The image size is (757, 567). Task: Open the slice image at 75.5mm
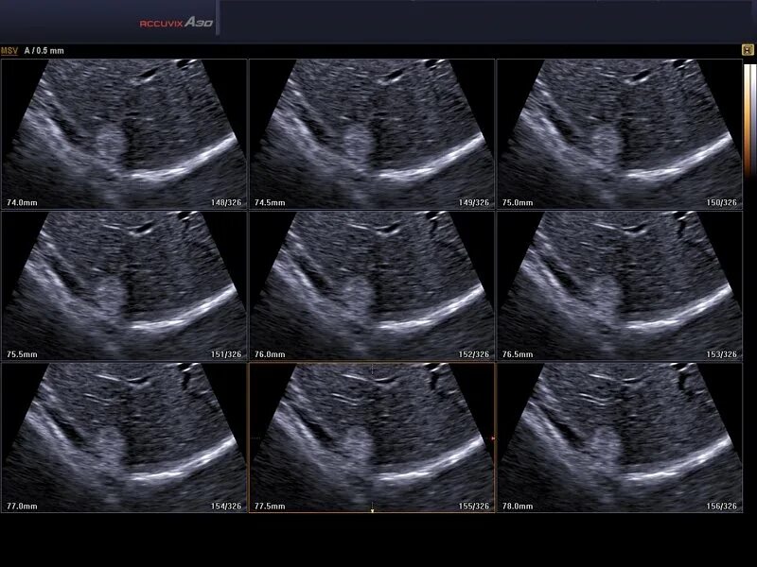tap(124, 286)
